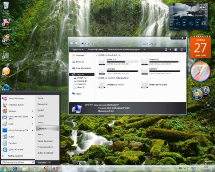Launch Yahoo! Messenger from Start menu

pos(18,98)
